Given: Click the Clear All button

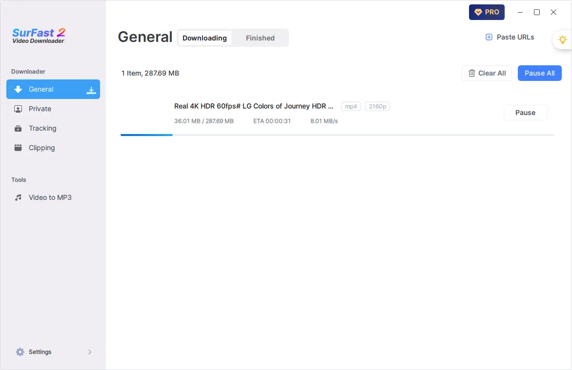Looking at the screenshot, I should point(487,73).
